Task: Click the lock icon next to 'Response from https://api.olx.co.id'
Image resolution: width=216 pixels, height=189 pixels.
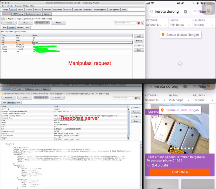Action: point(2,94)
